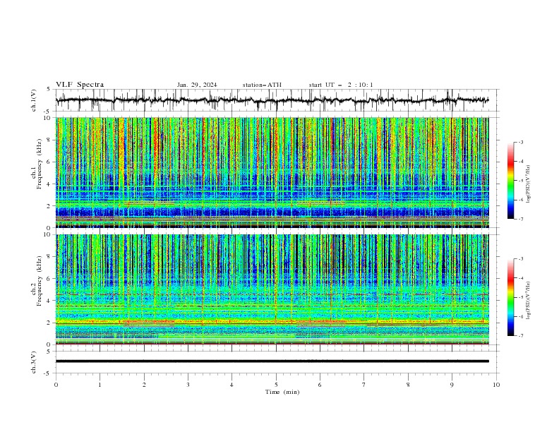Viewport: 559px width, 432px height.
Task: Click the time axis tick label '10'
Action: point(496,385)
